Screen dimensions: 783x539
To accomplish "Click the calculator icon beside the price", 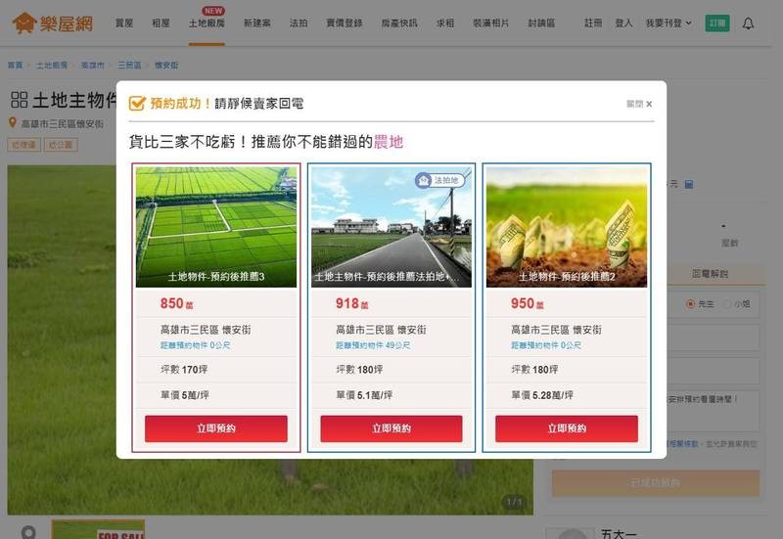I will point(689,184).
